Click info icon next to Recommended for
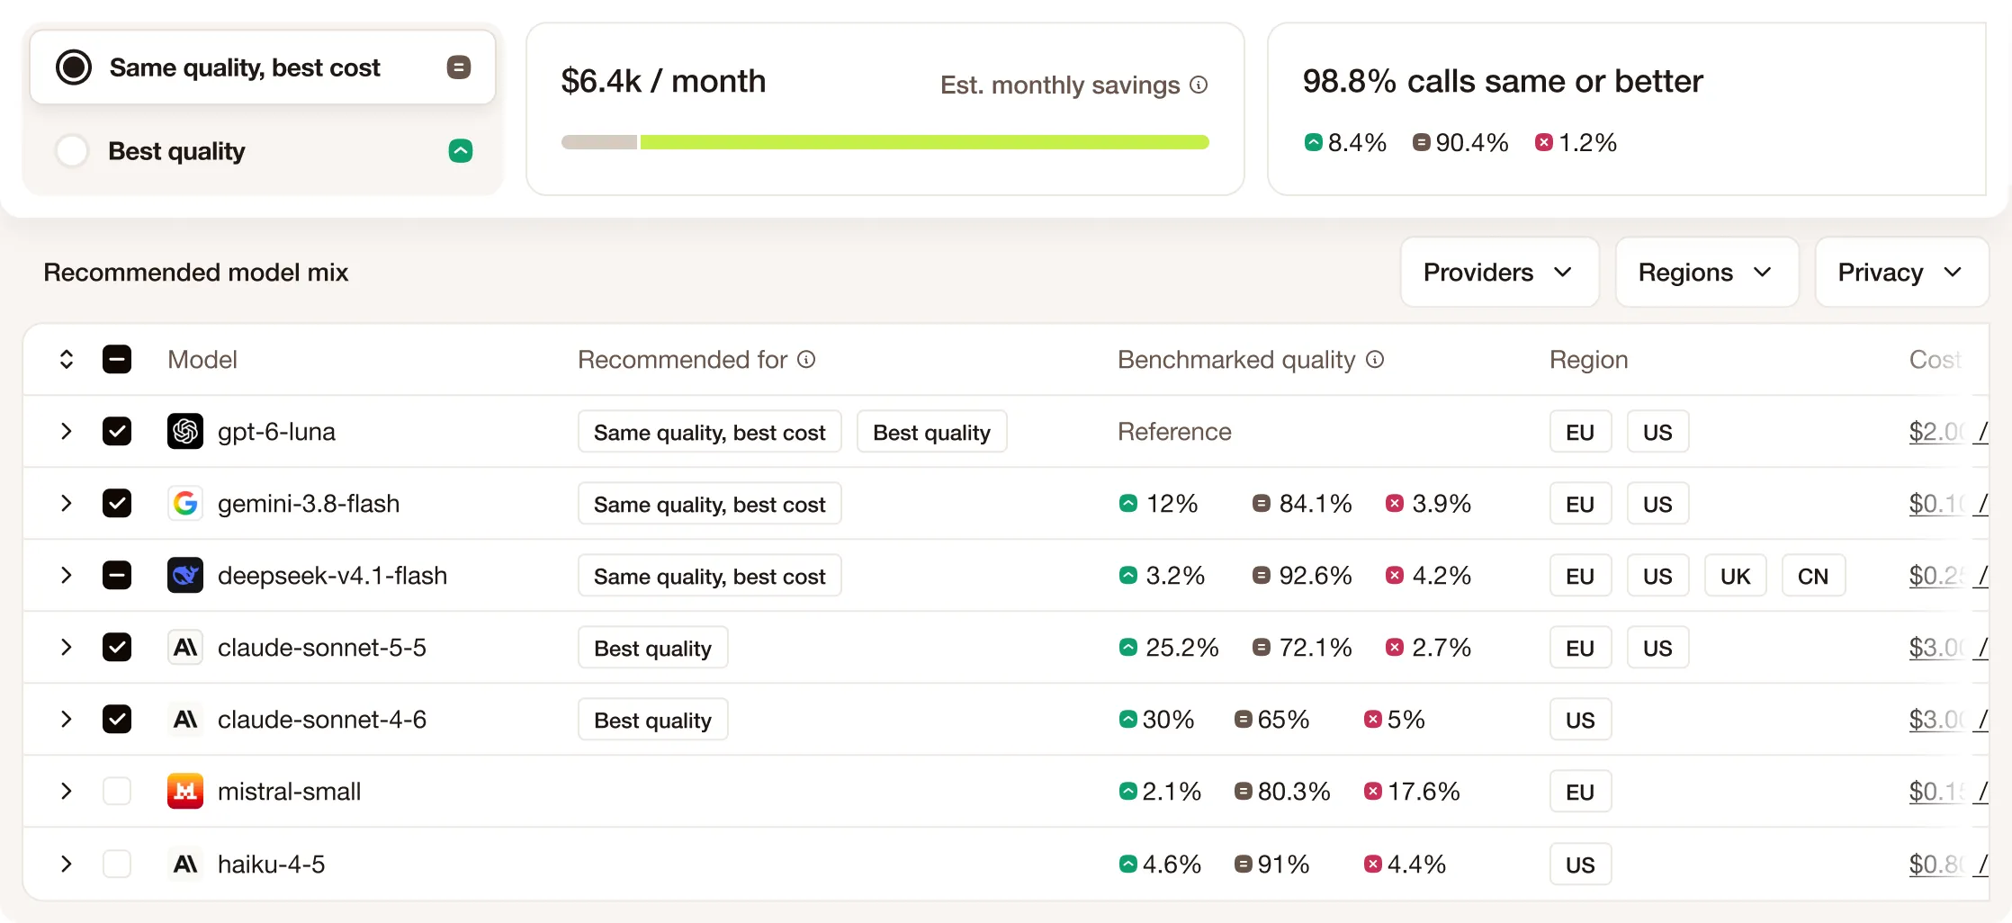The image size is (2012, 923). point(806,360)
